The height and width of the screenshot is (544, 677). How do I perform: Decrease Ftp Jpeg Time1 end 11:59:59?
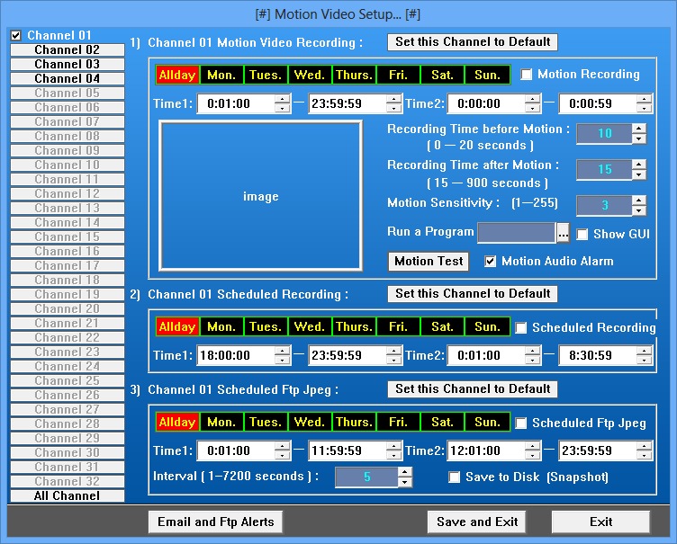pos(393,456)
